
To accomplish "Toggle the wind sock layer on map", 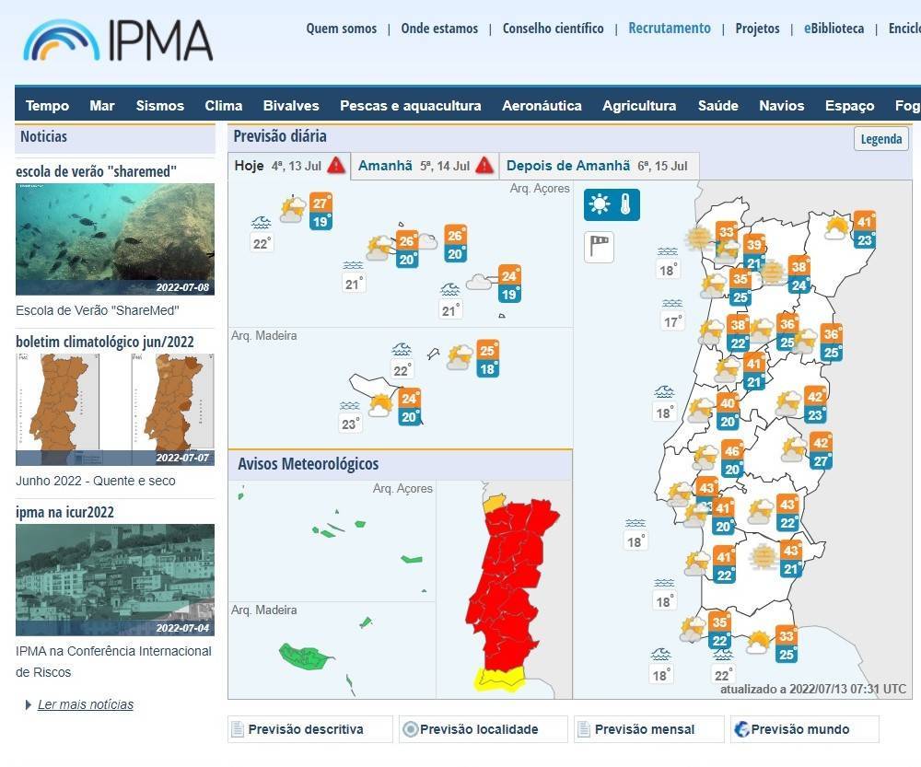I will click(x=599, y=246).
